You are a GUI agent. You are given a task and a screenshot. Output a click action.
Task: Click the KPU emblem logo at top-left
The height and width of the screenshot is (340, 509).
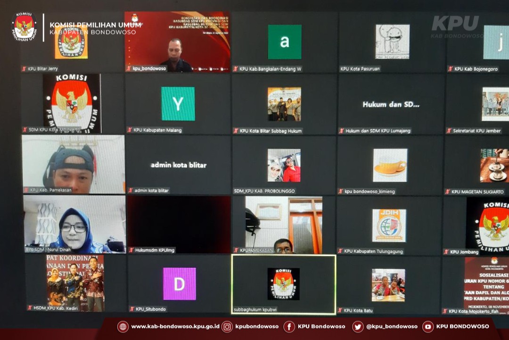pos(24,25)
